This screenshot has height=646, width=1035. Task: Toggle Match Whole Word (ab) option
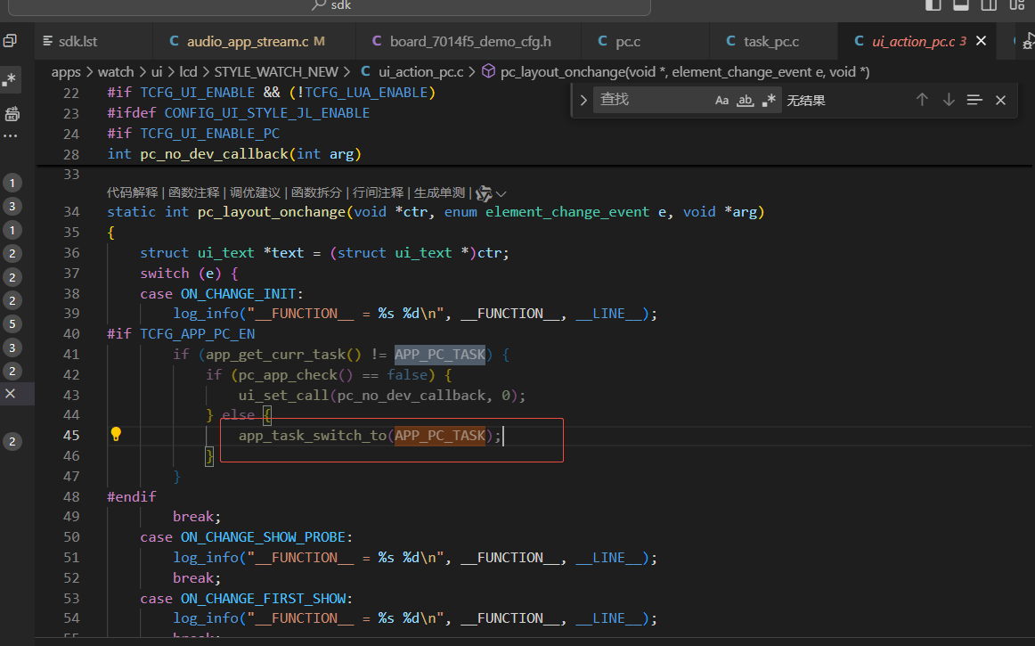pos(746,101)
